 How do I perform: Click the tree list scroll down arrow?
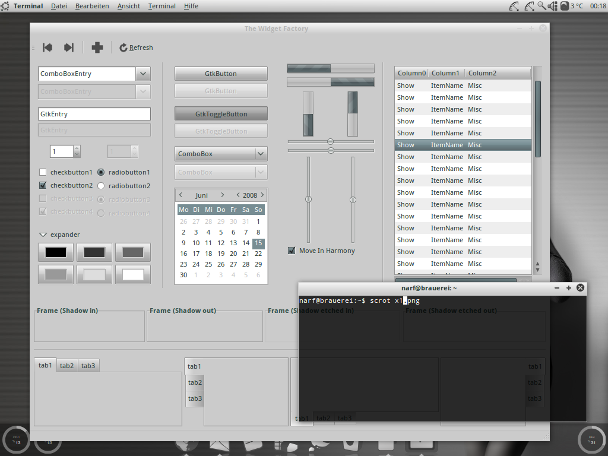click(x=537, y=270)
